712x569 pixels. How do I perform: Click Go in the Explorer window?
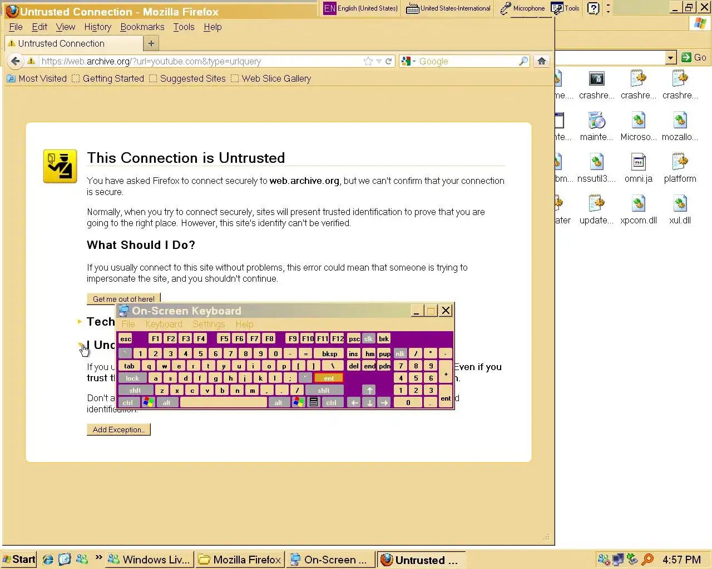(694, 57)
